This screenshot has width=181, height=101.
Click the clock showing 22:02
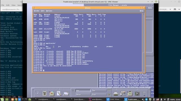(x=178, y=100)
